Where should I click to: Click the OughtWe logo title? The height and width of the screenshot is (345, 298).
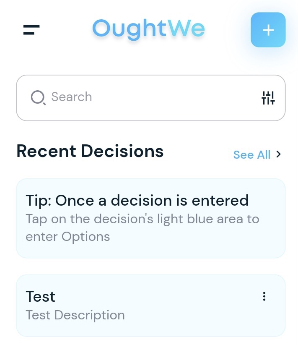pyautogui.click(x=148, y=29)
